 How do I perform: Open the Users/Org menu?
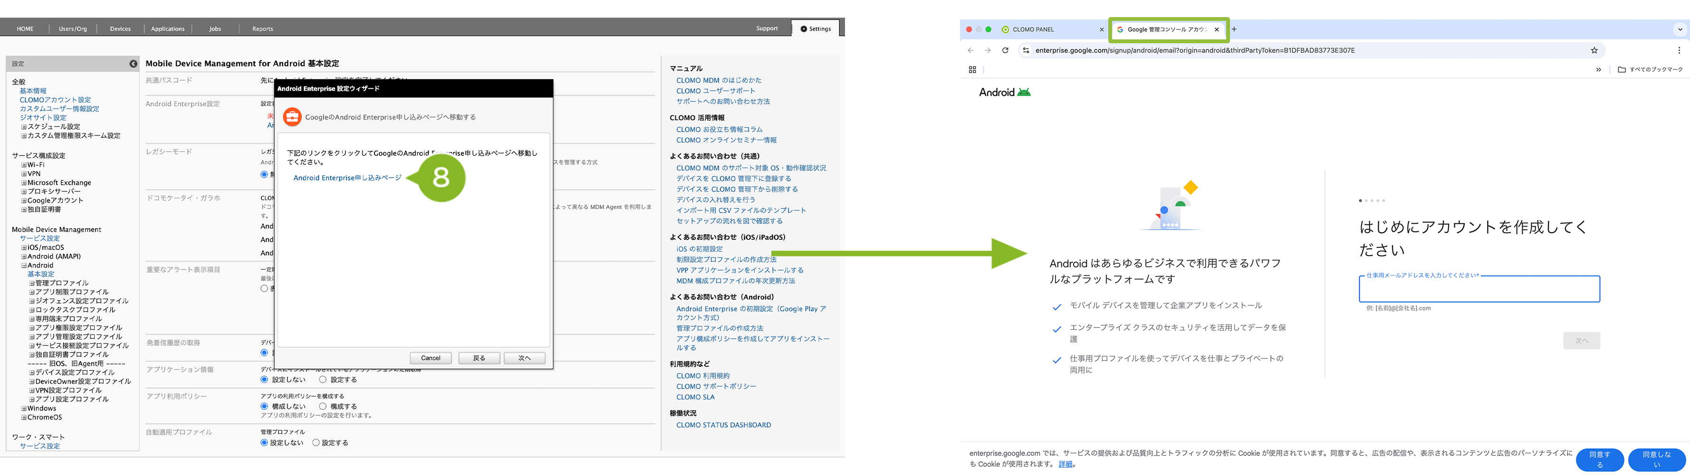click(x=73, y=29)
